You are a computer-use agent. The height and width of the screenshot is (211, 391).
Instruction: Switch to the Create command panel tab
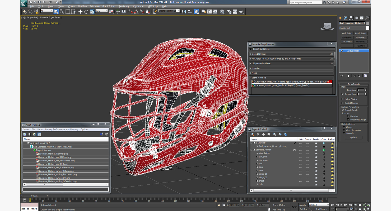[x=341, y=18]
